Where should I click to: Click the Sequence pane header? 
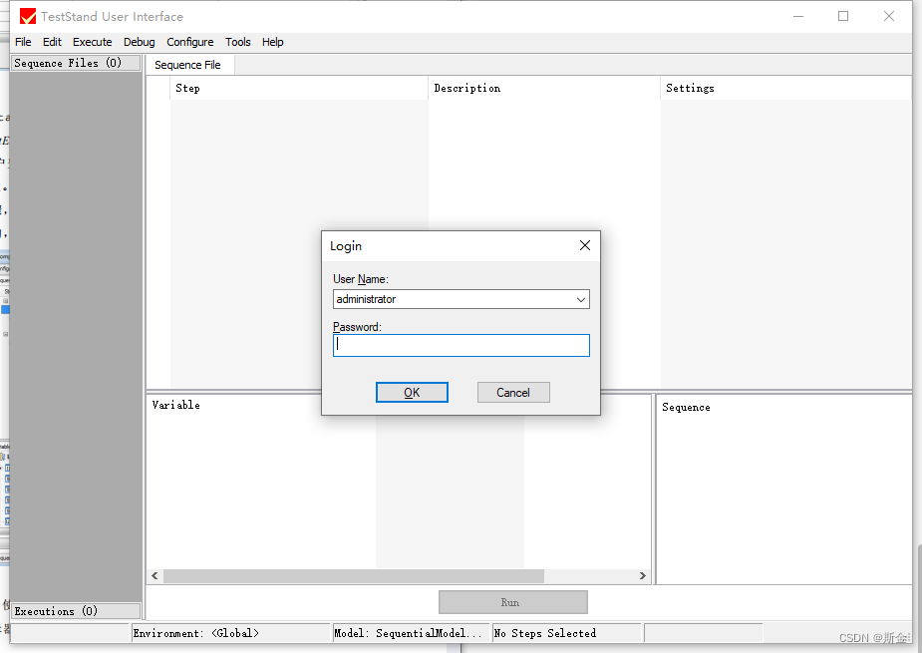pyautogui.click(x=686, y=407)
